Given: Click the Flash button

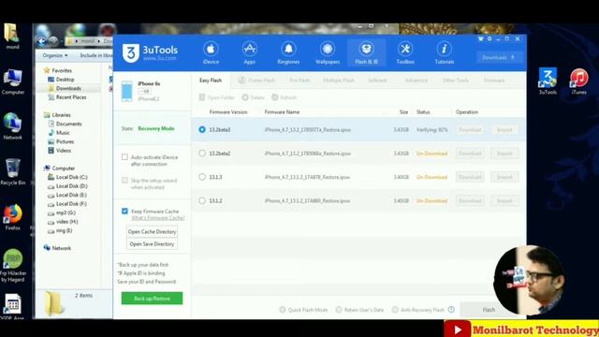Looking at the screenshot, I should coord(489,310).
